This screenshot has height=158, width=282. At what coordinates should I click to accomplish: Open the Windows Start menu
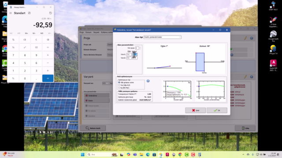(x=82, y=154)
